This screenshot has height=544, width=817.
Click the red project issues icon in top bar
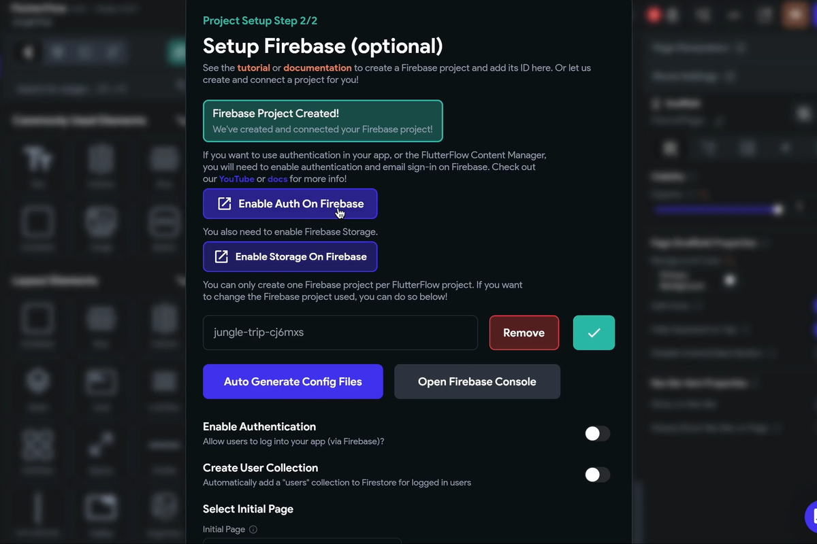click(x=652, y=14)
